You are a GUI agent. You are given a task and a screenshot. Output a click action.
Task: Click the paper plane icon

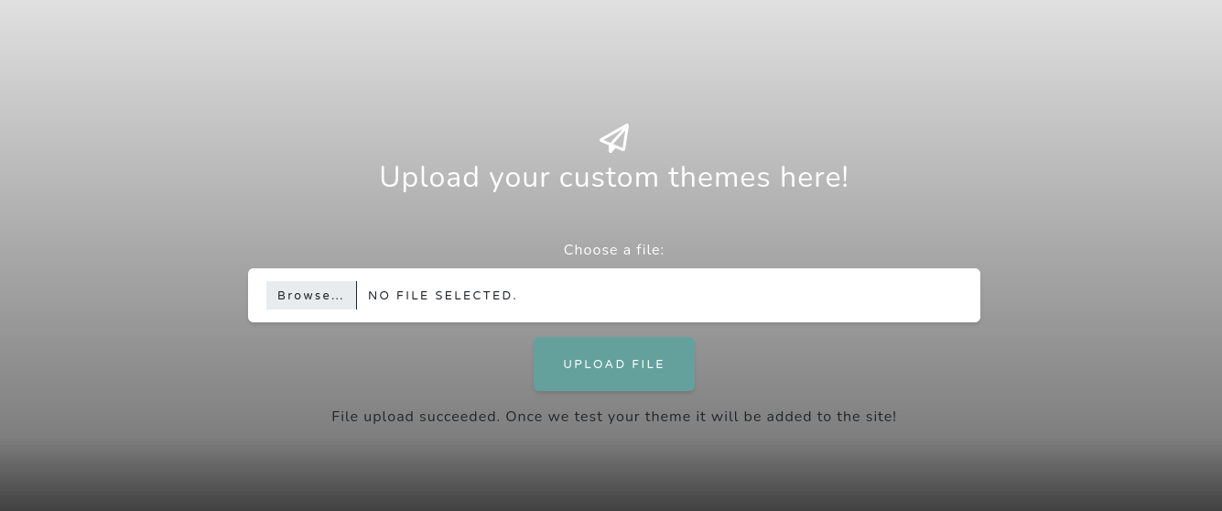(x=614, y=138)
